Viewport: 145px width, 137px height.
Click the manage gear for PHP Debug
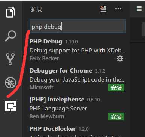tap(120, 58)
